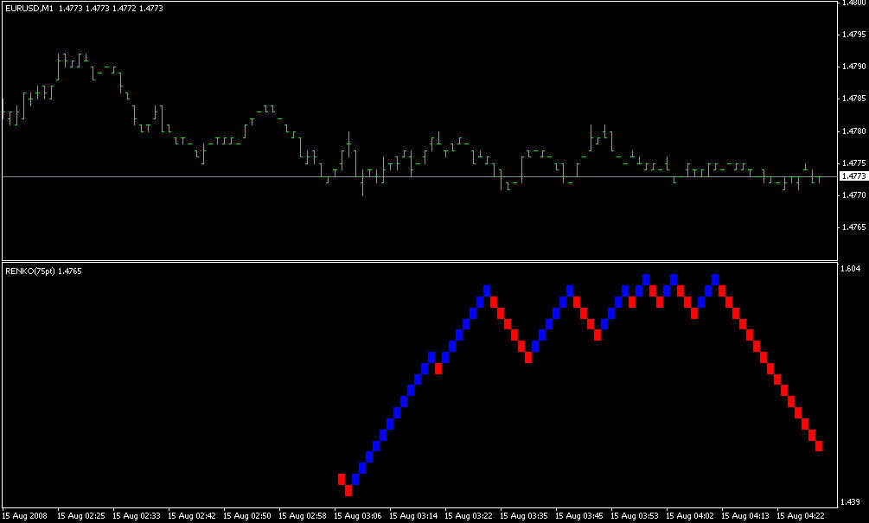
Task: Click the 15 Aug 04:22 time marker
Action: pos(801,516)
